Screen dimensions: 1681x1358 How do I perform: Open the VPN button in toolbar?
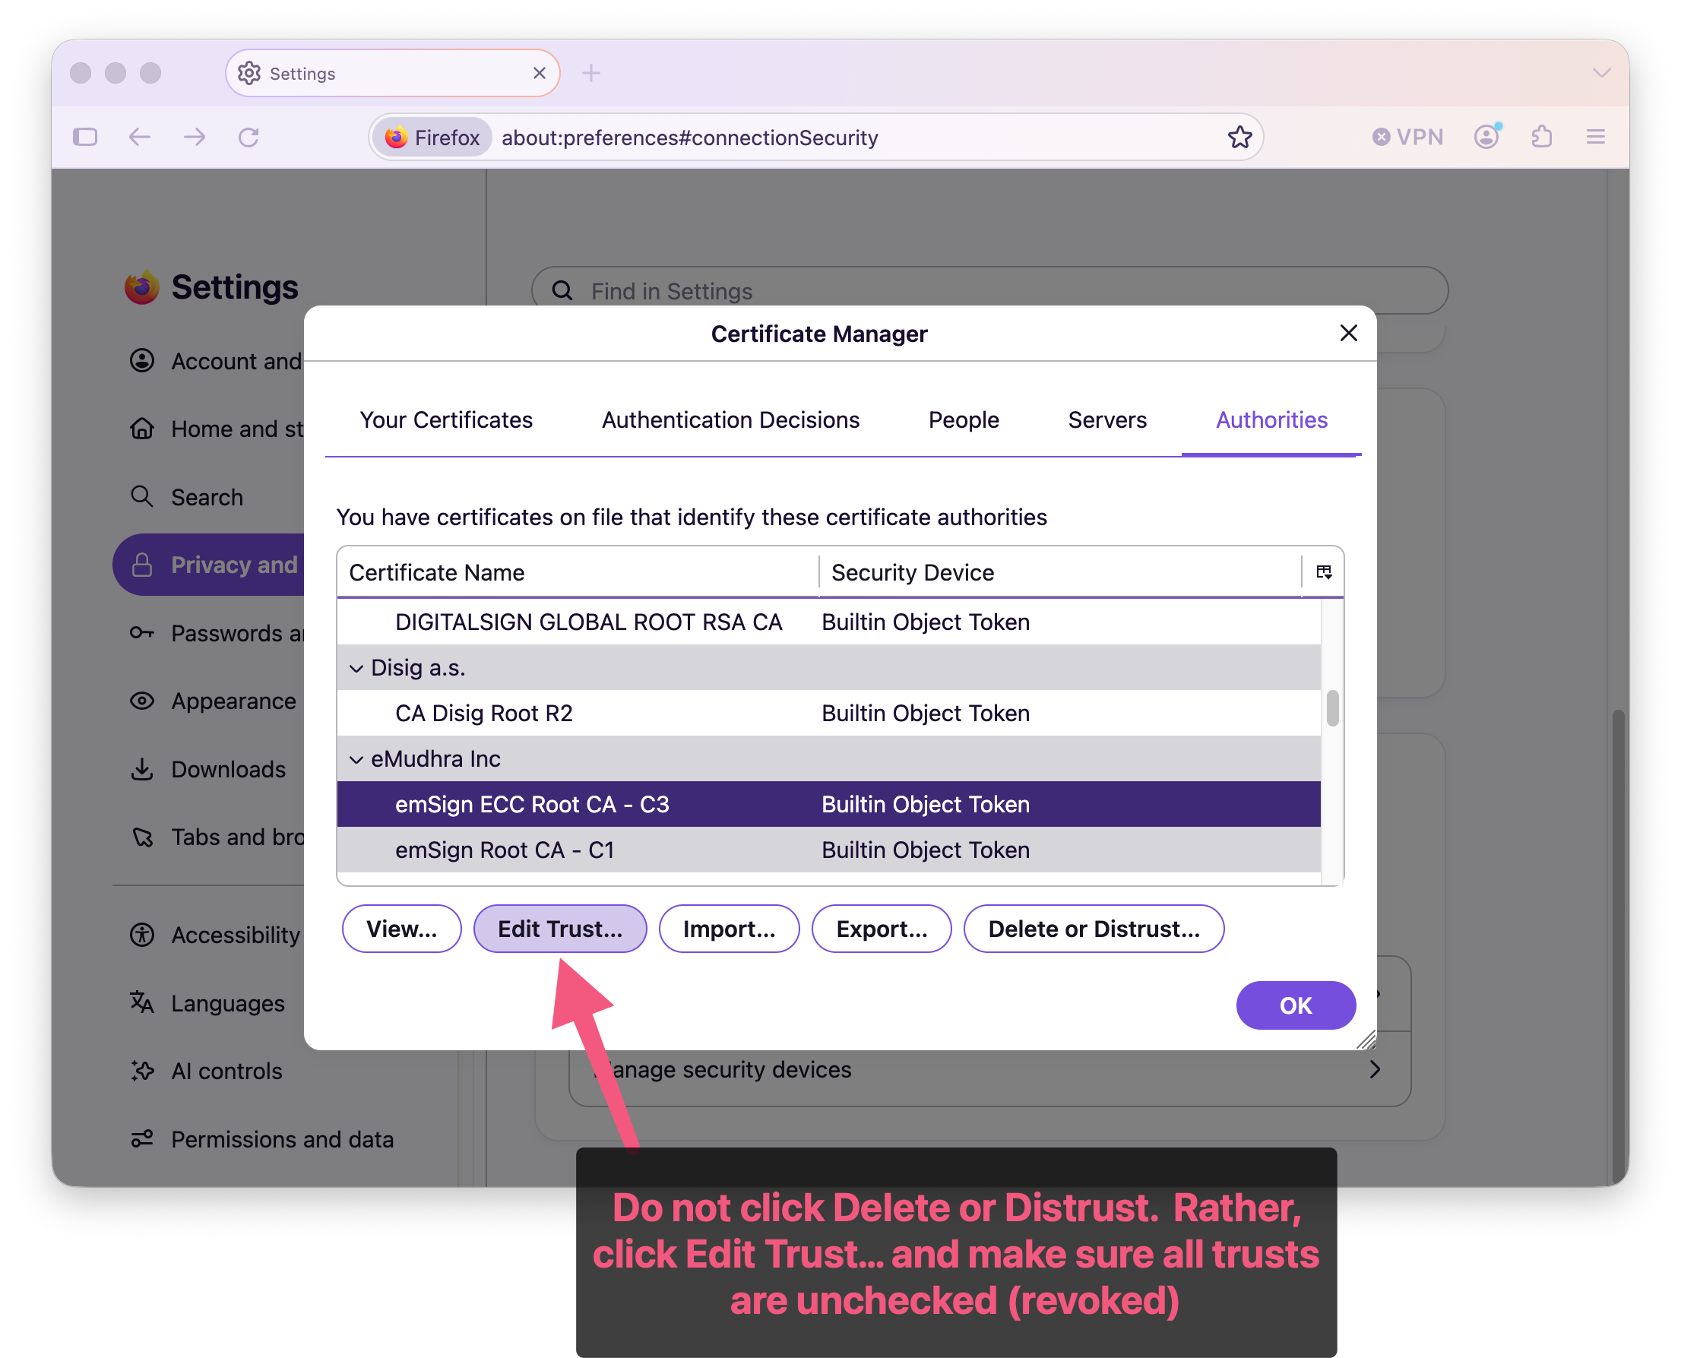click(1407, 137)
